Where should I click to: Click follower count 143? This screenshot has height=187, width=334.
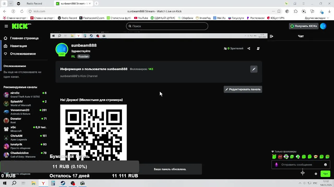click(x=151, y=69)
